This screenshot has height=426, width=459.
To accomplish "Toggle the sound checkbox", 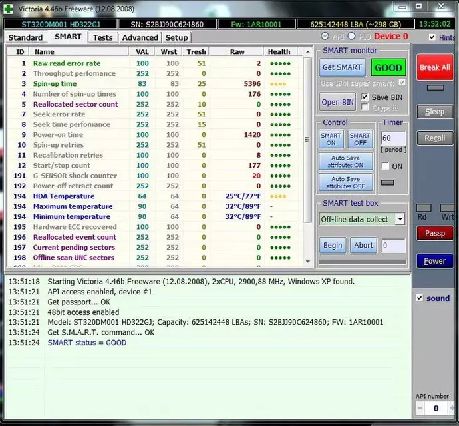I will (420, 298).
